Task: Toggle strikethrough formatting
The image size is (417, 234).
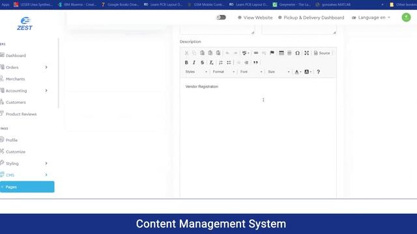Action: (203, 62)
